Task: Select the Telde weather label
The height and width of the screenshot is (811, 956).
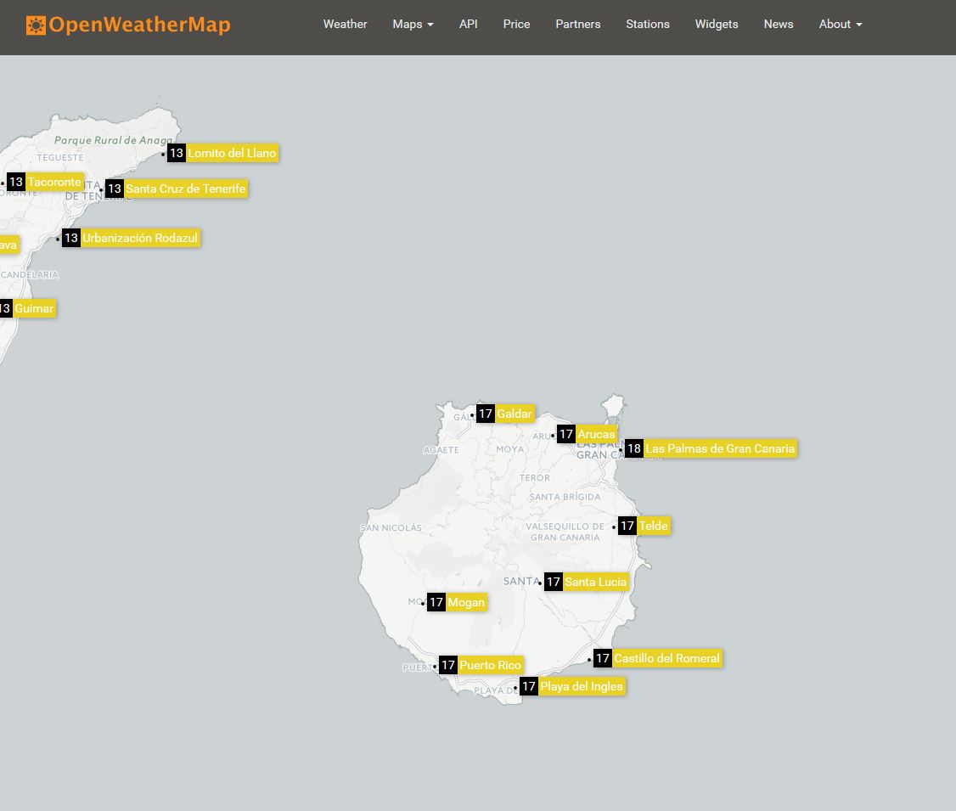Action: point(653,526)
